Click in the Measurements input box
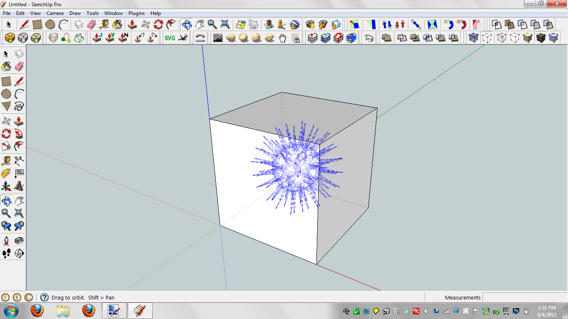The image size is (568, 319). pos(525,297)
